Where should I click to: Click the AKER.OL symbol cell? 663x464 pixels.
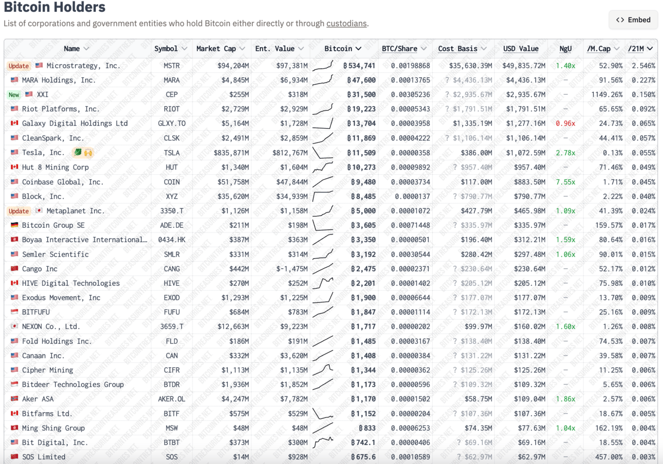click(x=172, y=399)
